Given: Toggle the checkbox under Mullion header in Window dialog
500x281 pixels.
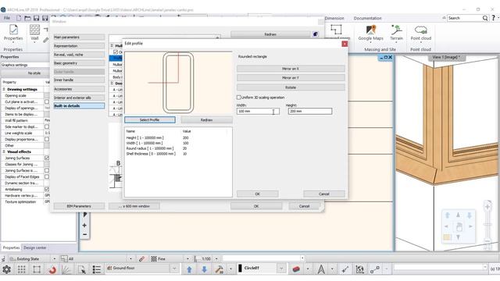Looking at the screenshot, I should pyautogui.click(x=116, y=52).
